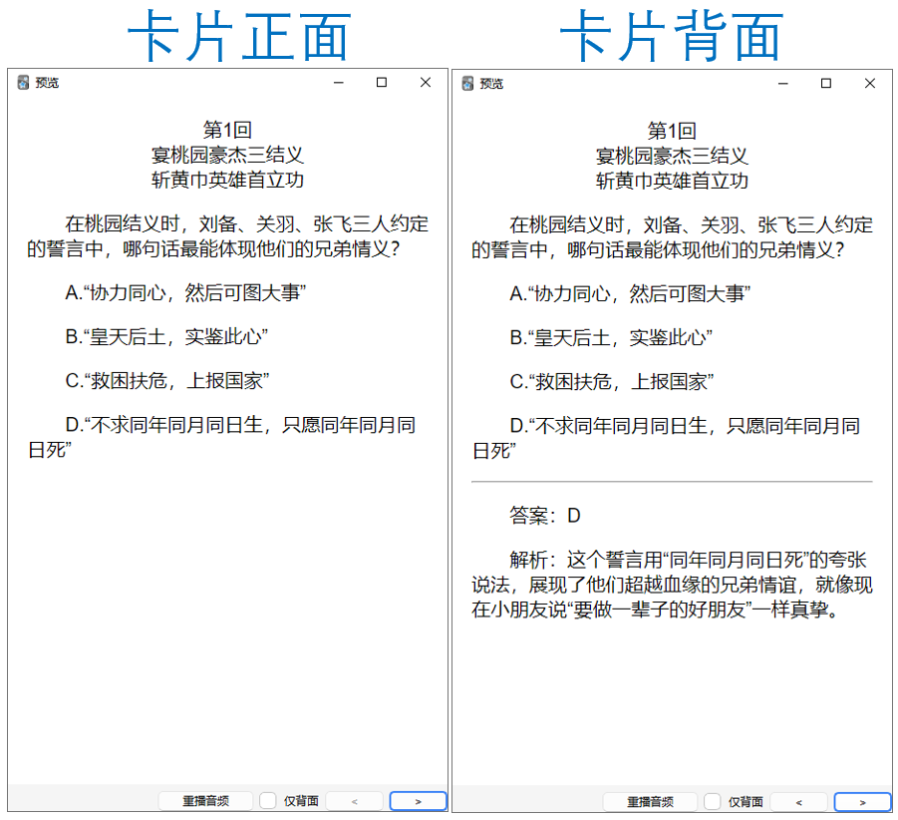Screen dimensions: 898x820
Task: Select option B 皇天后土 in left window
Action: [166, 336]
